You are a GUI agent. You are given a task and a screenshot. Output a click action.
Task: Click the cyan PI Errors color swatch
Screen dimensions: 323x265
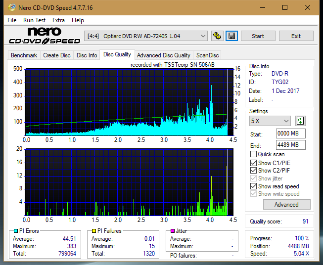[x=15, y=231]
